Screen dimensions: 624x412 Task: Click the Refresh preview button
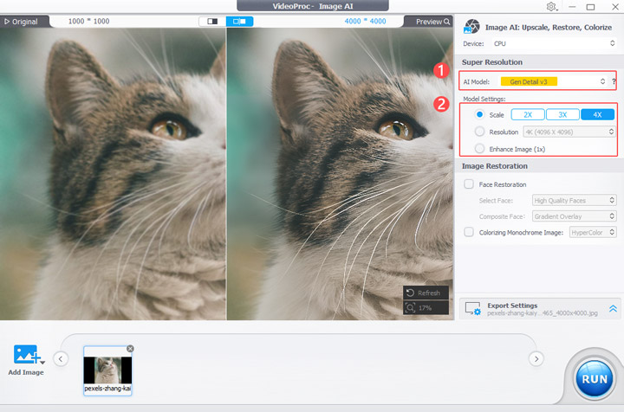(426, 293)
